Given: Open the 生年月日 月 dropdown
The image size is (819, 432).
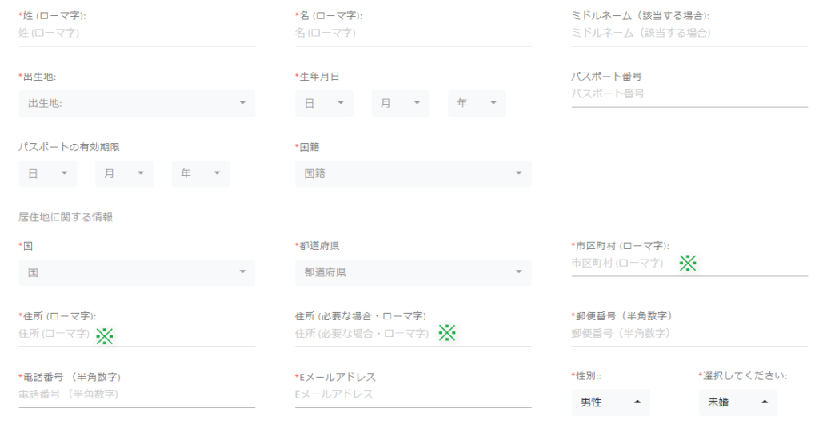Looking at the screenshot, I should [401, 103].
